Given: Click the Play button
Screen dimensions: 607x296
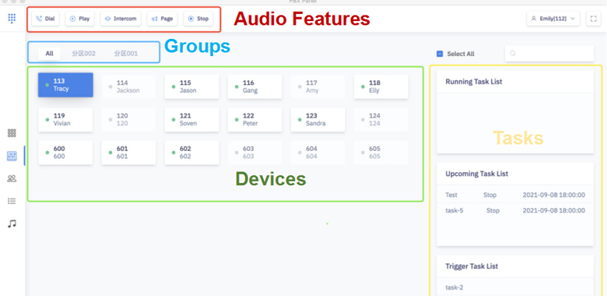Looking at the screenshot, I should click(79, 19).
